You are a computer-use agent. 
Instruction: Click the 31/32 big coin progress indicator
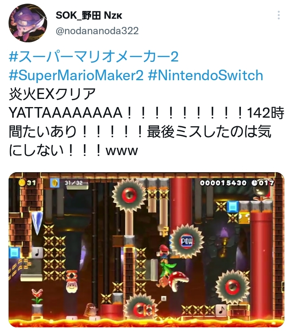point(70,183)
